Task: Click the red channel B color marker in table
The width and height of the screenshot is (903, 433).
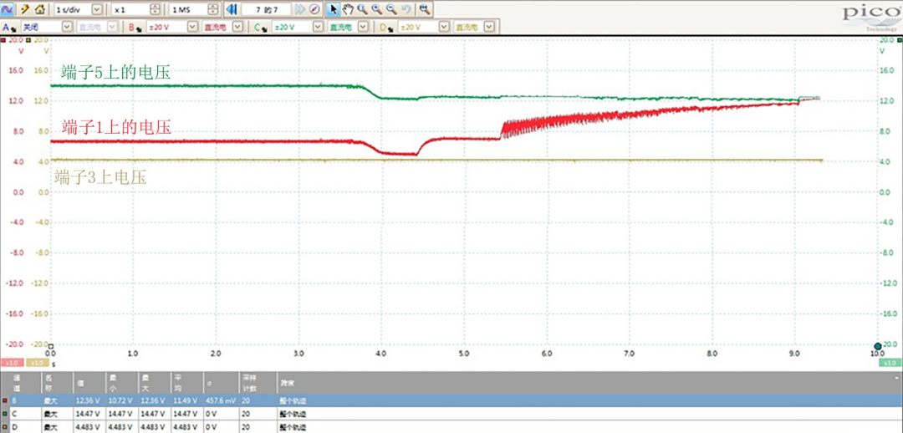Action: [x=5, y=399]
